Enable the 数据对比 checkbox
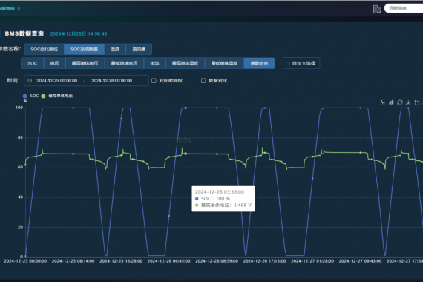423x282 pixels. point(203,80)
